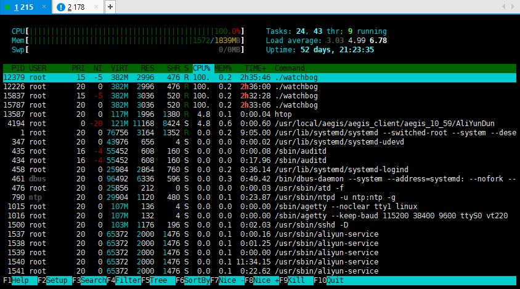Select aliyun-service row PID 1541
The height and width of the screenshot is (289, 520).
(259, 271)
